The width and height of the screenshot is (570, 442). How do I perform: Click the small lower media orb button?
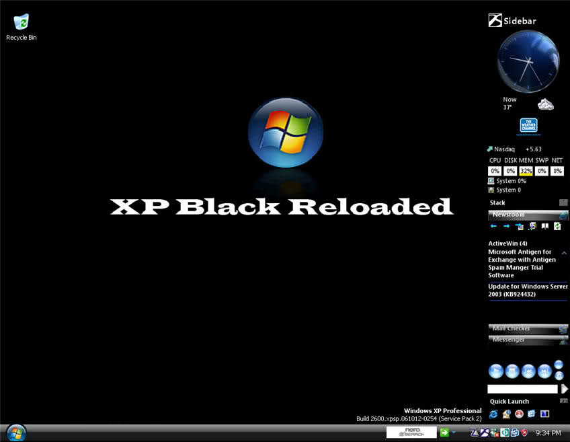559,376
